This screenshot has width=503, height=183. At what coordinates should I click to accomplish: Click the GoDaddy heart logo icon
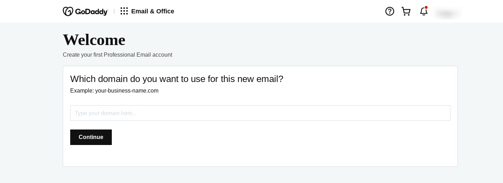68,11
